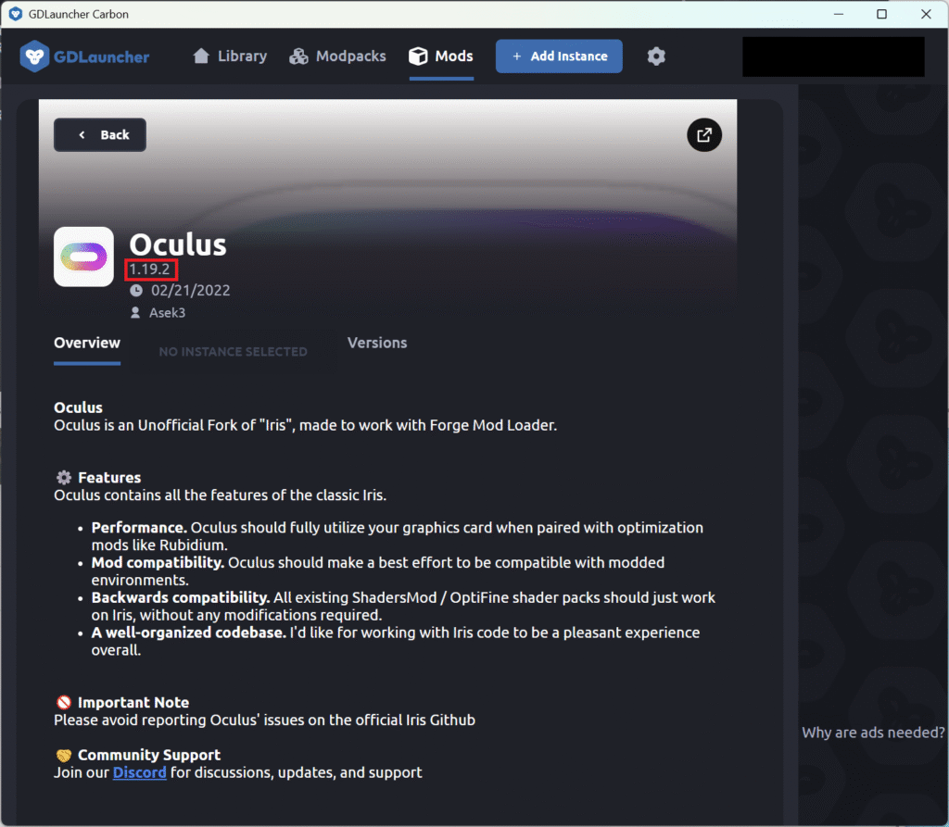
Task: Open the Discord link
Action: click(x=139, y=772)
